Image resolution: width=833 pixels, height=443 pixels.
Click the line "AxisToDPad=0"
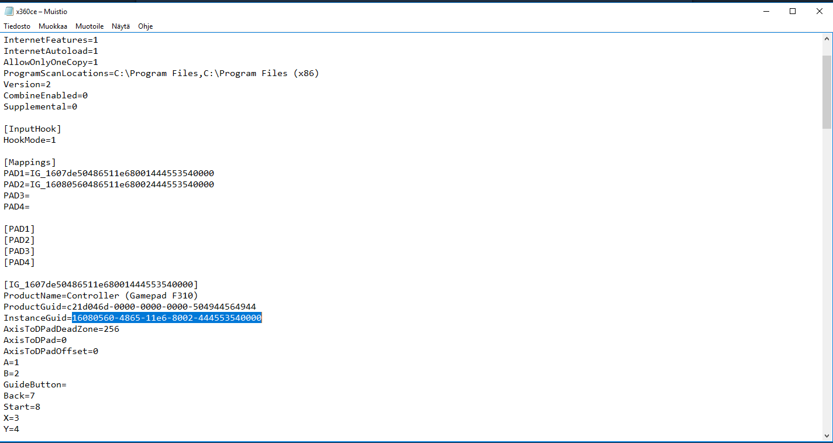35,340
